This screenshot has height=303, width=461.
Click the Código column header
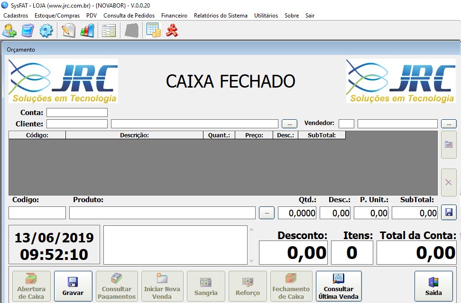tap(37, 135)
